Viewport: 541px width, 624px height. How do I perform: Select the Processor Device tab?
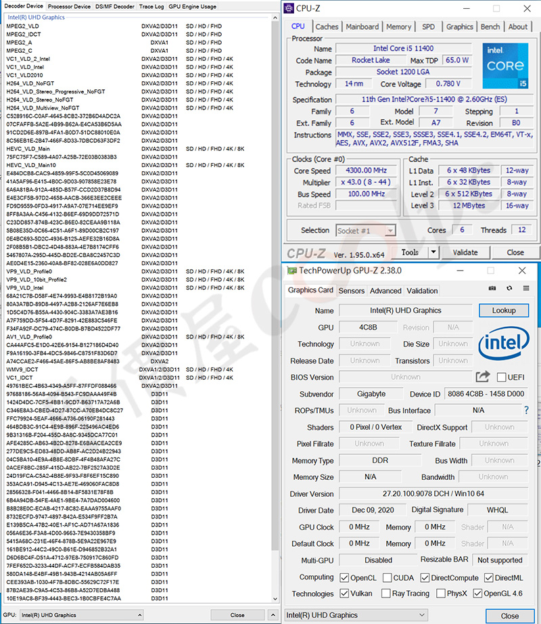pos(69,6)
